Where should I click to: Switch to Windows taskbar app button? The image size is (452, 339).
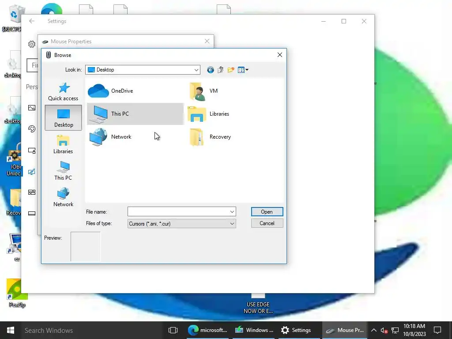(254, 330)
